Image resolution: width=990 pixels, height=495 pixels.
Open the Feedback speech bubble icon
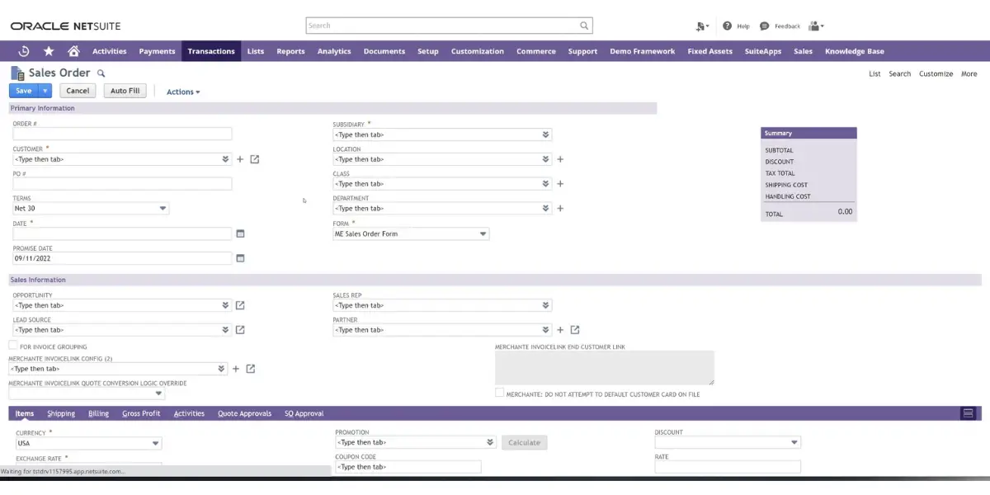765,26
